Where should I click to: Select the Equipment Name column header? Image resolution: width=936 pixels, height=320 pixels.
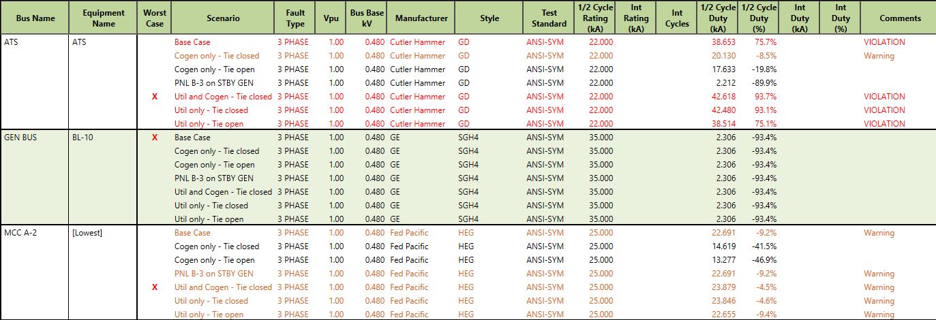point(104,18)
